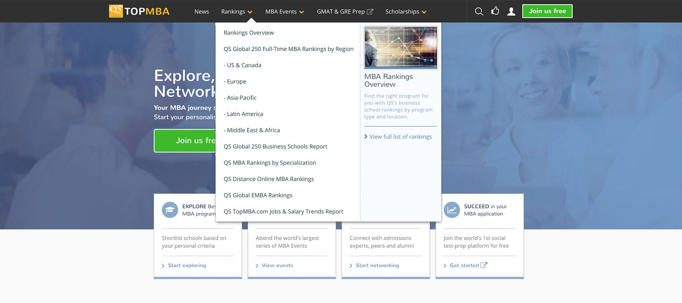The image size is (682, 303).
Task: Click the MBA Events nav label
Action: (x=281, y=11)
